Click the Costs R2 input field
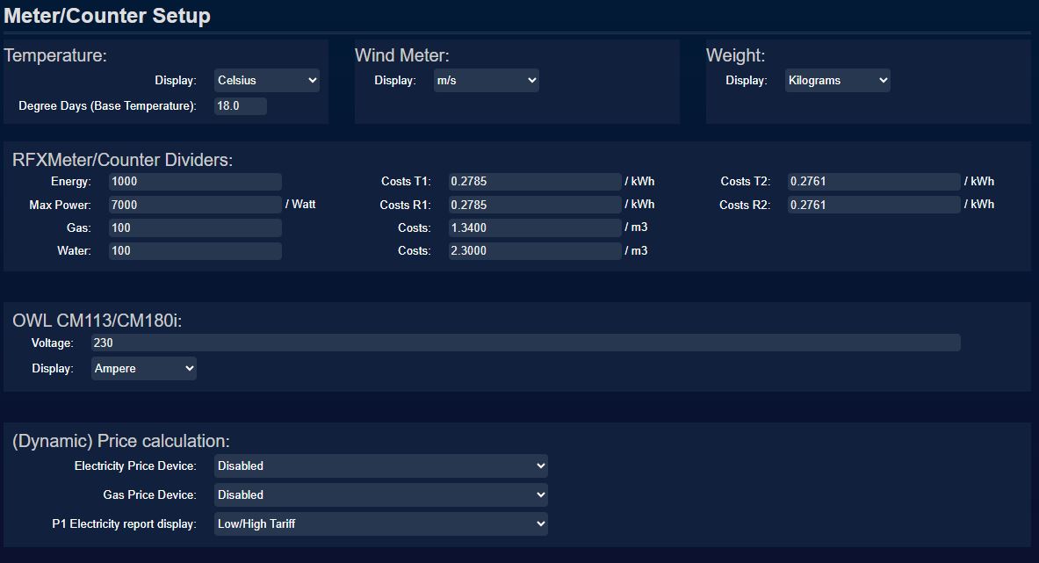 coord(873,205)
